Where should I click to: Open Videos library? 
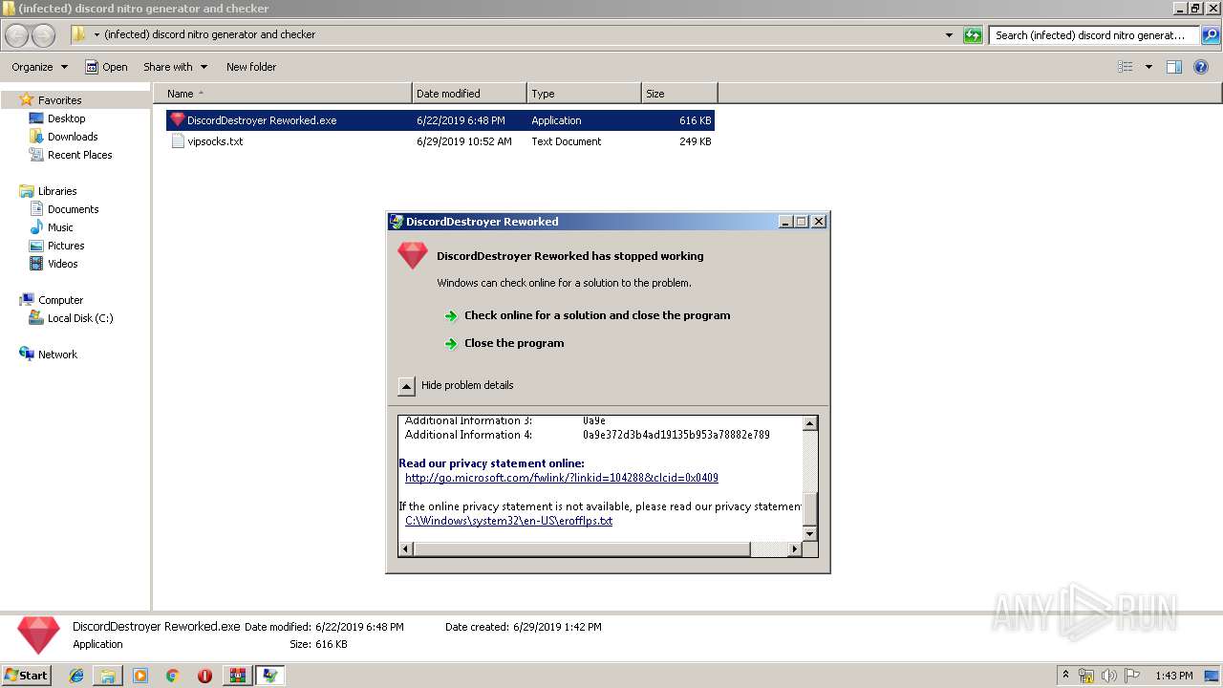(62, 264)
